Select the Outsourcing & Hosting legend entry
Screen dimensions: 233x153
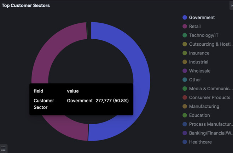211,44
